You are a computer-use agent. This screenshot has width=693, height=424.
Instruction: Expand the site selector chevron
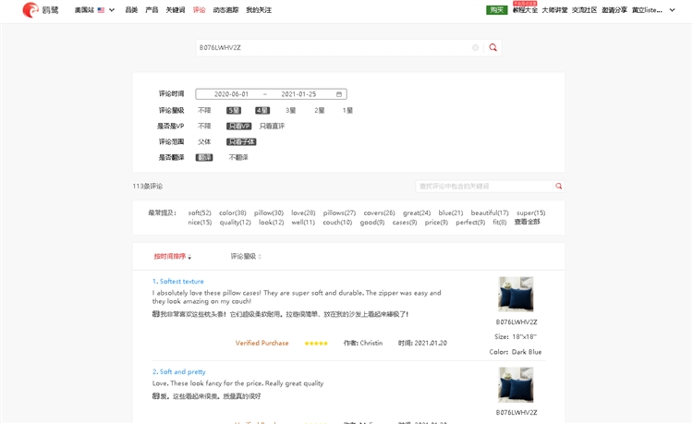[x=112, y=10]
